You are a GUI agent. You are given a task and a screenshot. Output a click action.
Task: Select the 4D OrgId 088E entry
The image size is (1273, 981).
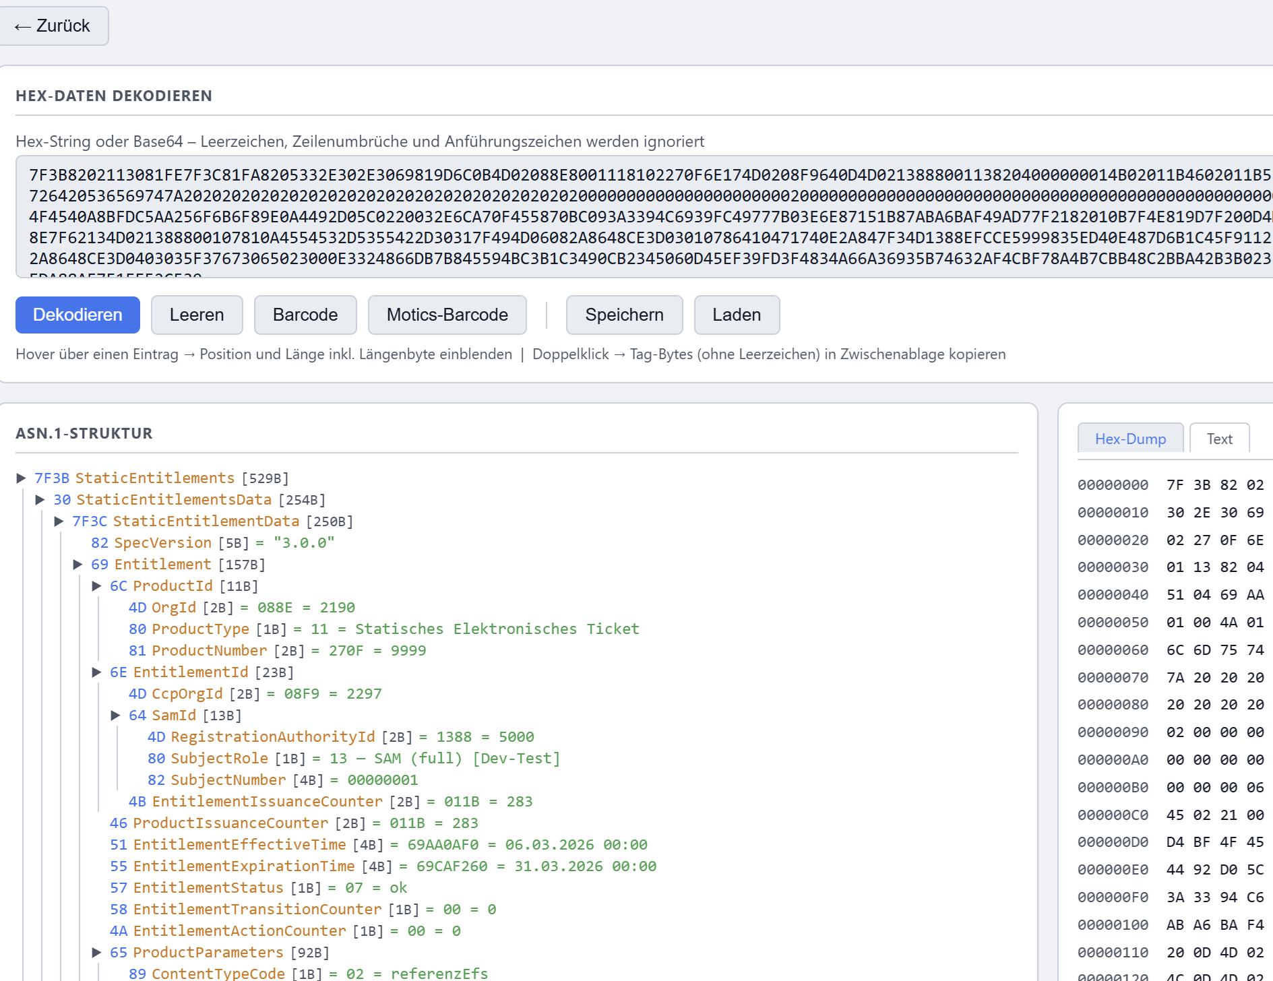[x=242, y=607]
